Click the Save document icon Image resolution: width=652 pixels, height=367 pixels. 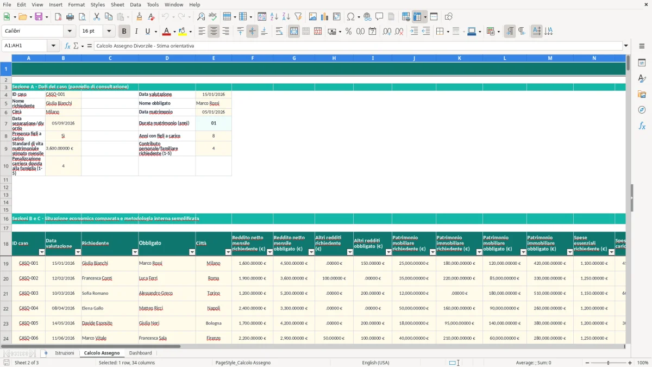(x=39, y=17)
